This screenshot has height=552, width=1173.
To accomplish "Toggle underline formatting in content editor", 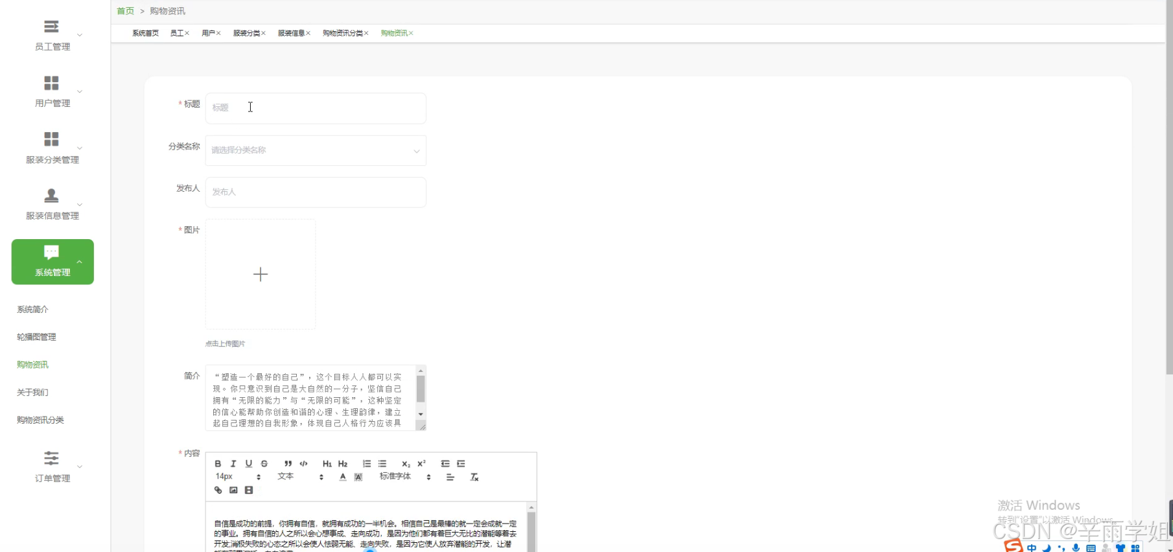I will [249, 464].
